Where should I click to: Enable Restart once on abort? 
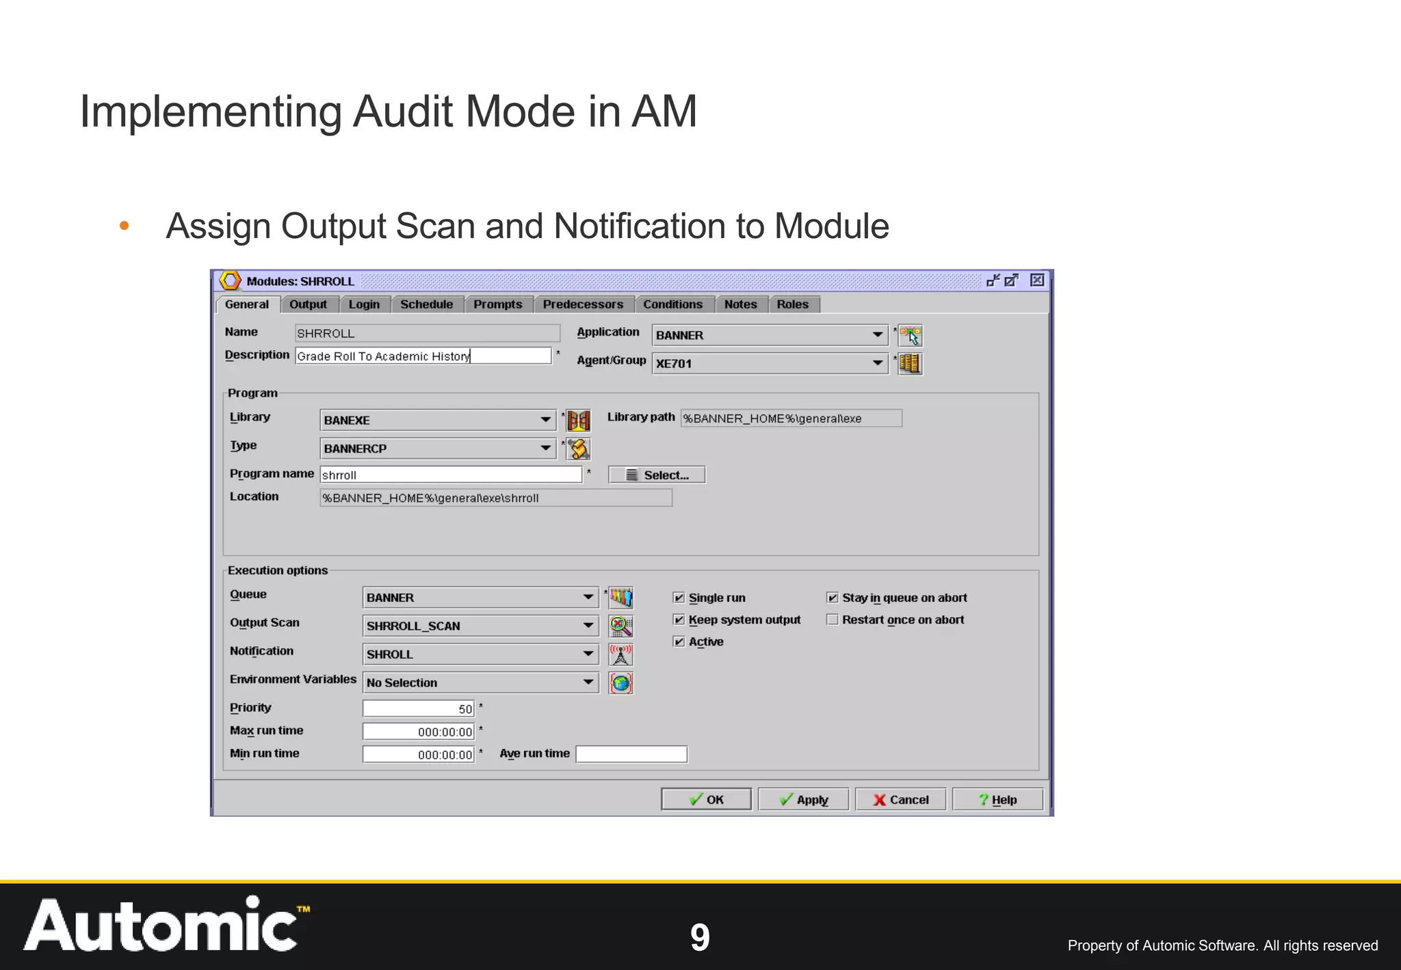point(833,620)
